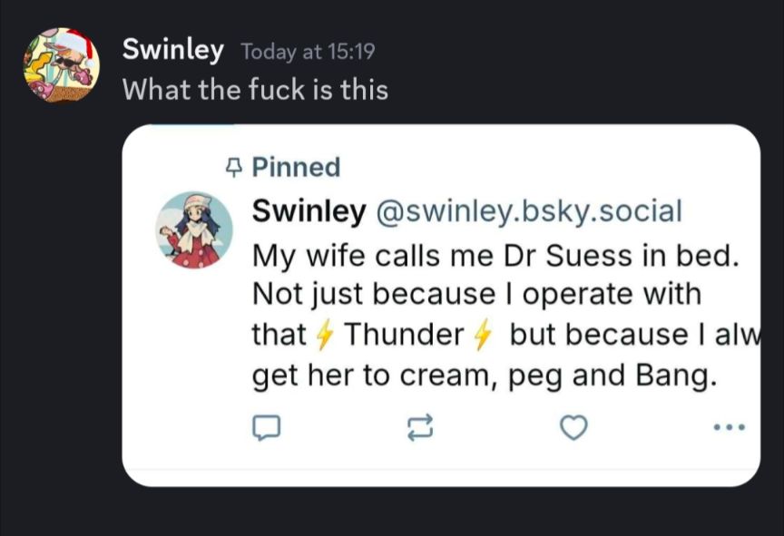
Task: Open the three-dot more options menu
Action: click(x=730, y=426)
